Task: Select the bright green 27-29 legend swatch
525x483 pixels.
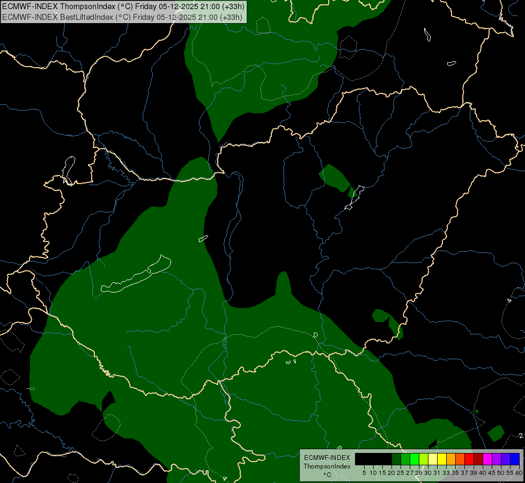Action: 415,459
